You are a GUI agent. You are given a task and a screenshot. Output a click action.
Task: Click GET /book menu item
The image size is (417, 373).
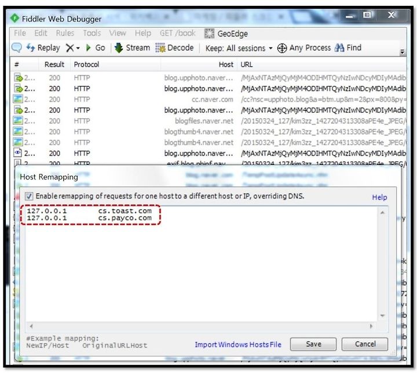[178, 33]
